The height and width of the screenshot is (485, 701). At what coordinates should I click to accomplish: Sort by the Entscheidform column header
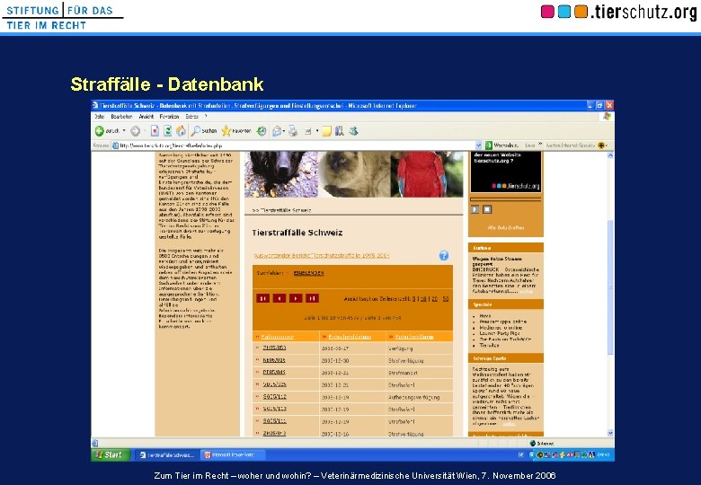(x=414, y=337)
